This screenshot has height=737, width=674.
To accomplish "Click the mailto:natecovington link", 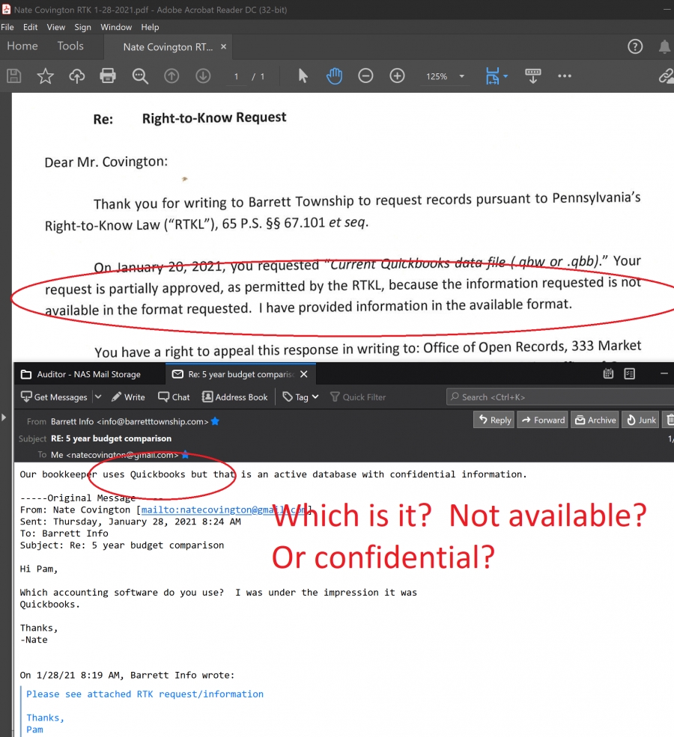I will 223,510.
